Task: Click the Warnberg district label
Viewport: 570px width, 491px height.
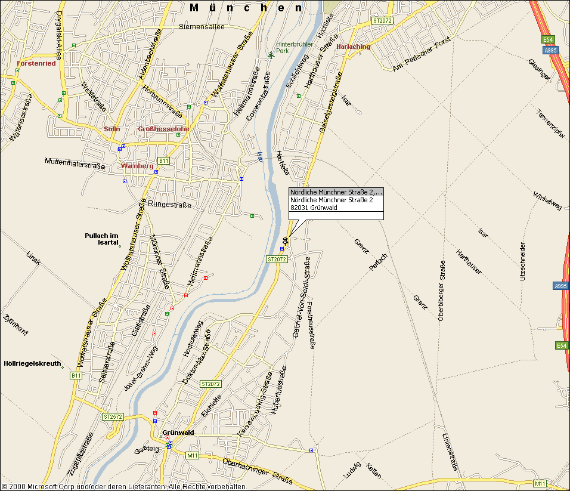Action: [137, 166]
